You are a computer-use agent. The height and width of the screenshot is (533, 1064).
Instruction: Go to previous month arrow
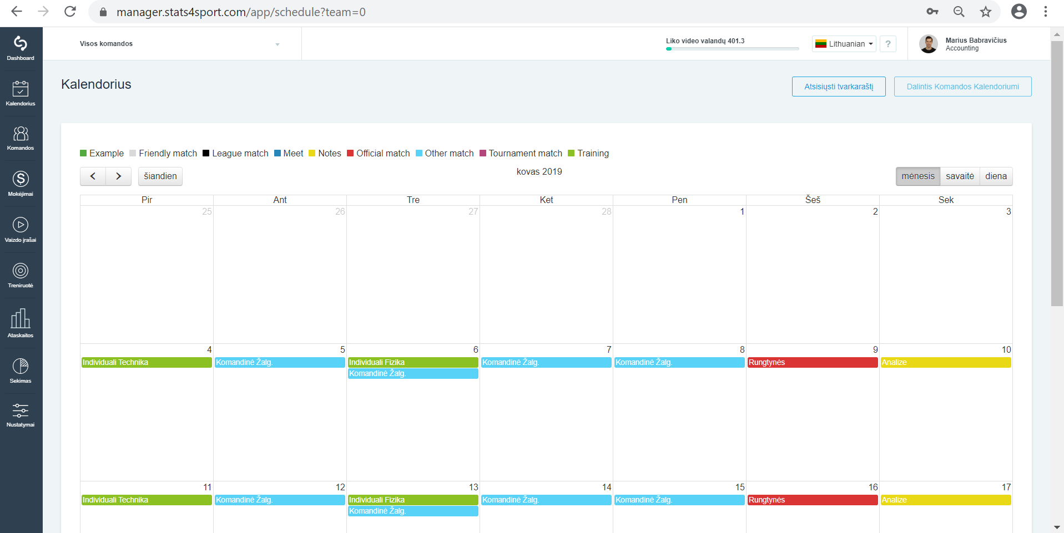(x=93, y=176)
